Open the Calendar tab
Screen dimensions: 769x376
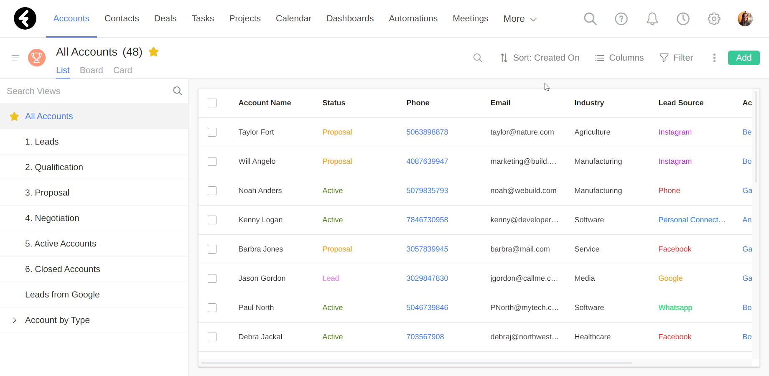pyautogui.click(x=293, y=18)
